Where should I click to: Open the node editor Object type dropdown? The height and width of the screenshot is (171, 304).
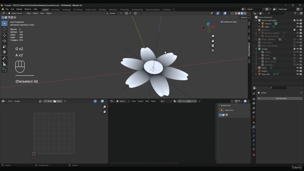pyautogui.click(x=123, y=101)
